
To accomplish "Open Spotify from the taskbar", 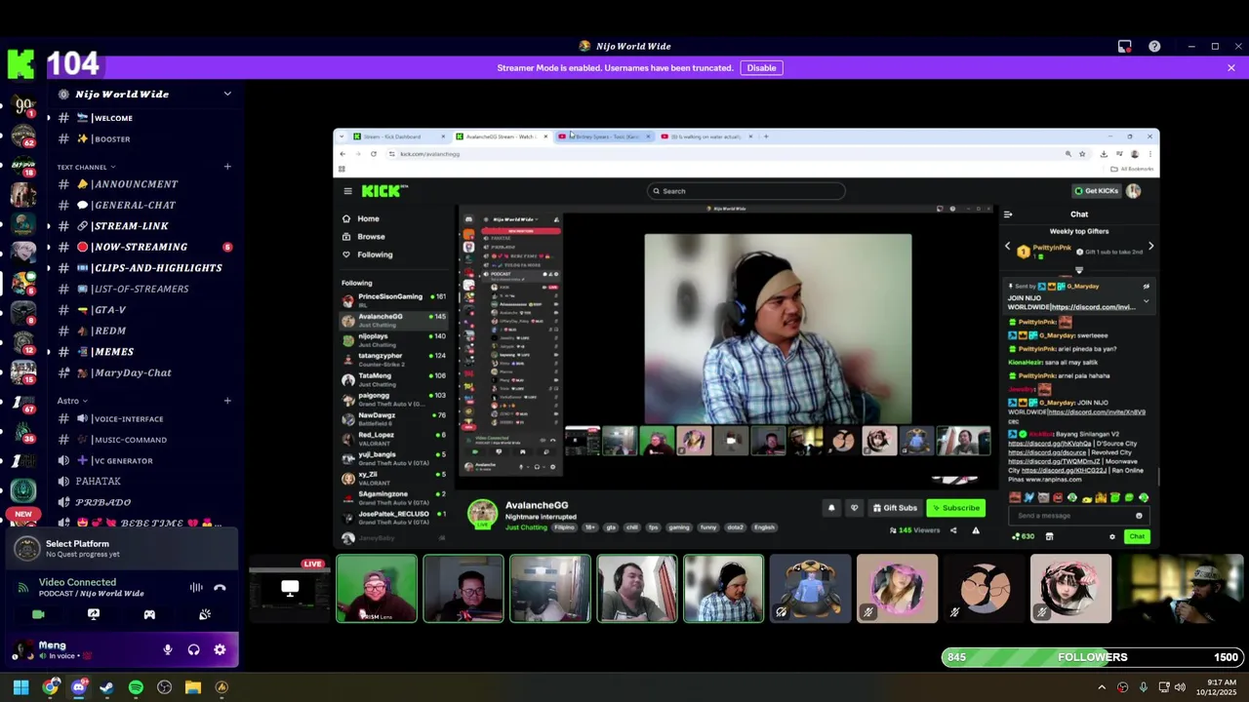I will coord(136,687).
